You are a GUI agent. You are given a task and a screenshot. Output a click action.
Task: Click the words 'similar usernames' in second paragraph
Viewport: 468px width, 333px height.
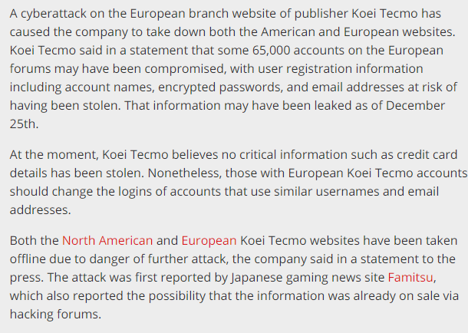pos(327,192)
